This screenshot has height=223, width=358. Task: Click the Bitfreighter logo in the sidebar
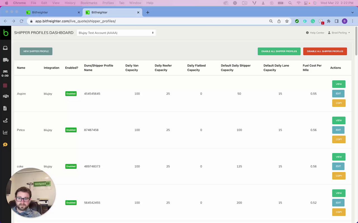coord(6,33)
